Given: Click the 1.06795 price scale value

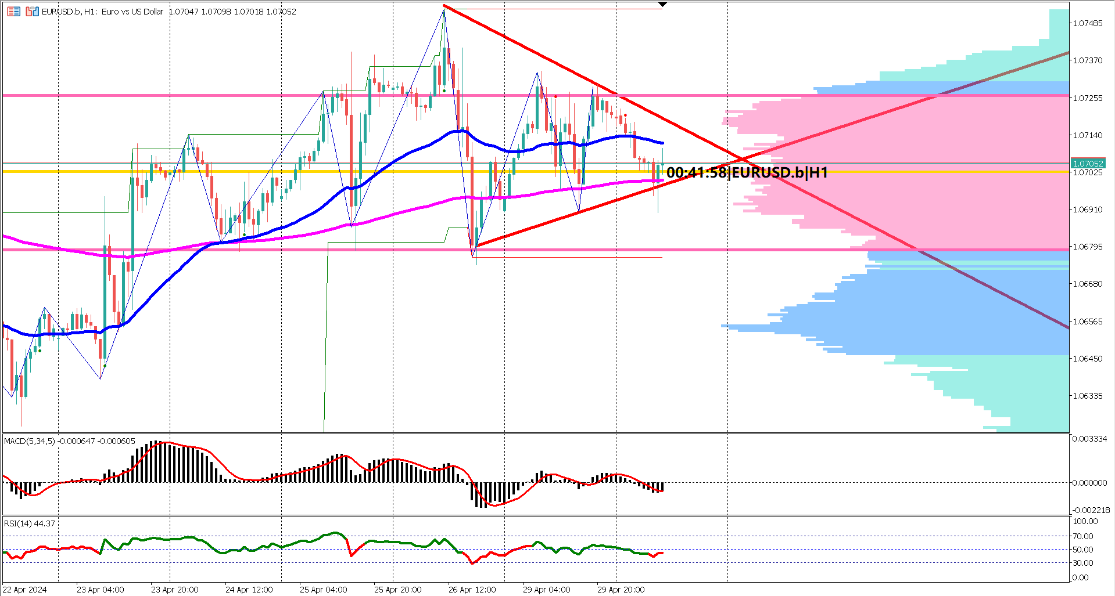Looking at the screenshot, I should pos(1094,247).
